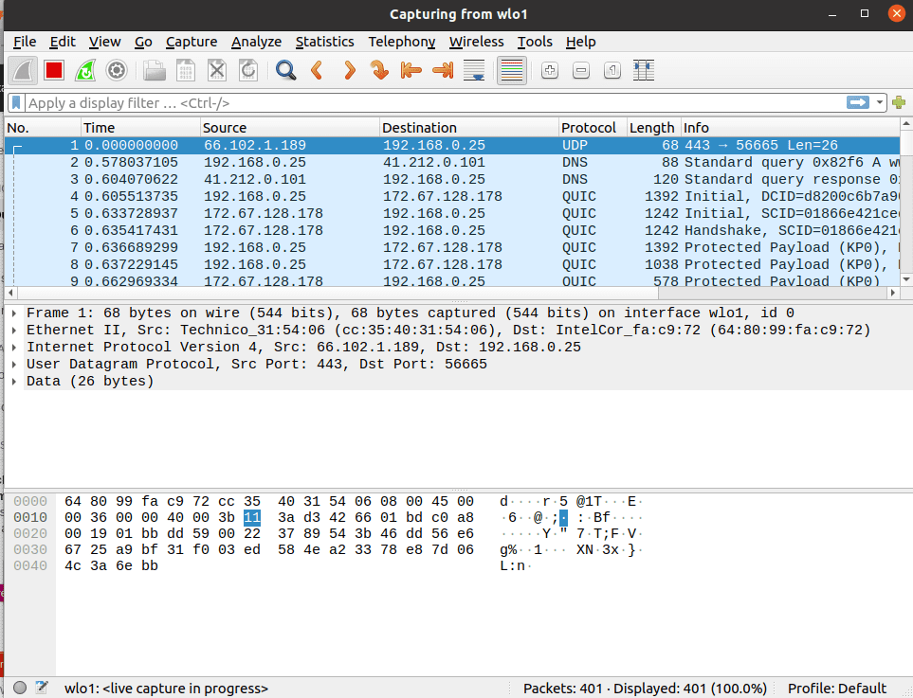Viewport: 913px width, 698px height.
Task: Click resize columns to fit icon
Action: tap(644, 70)
